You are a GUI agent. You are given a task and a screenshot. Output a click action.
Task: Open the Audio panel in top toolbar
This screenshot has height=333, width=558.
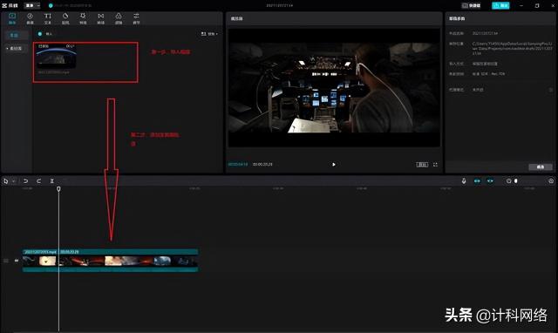30,18
